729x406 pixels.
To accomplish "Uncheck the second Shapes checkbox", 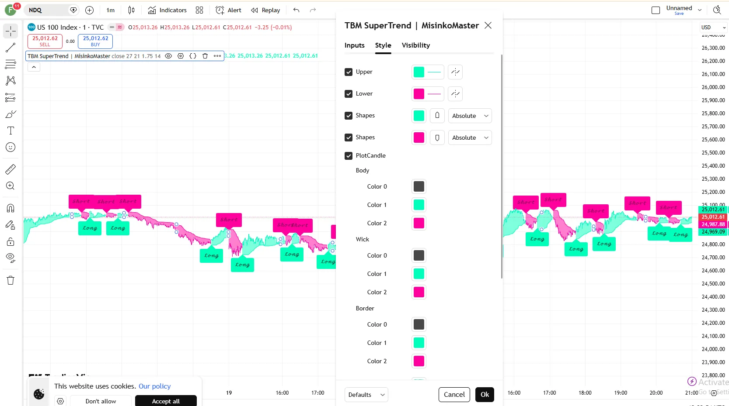I will (349, 138).
